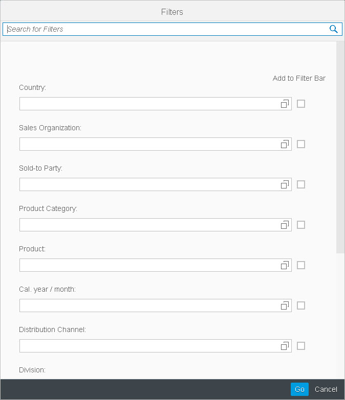
Task: Tick the Product Category filter bar checkbox
Action: (x=301, y=225)
